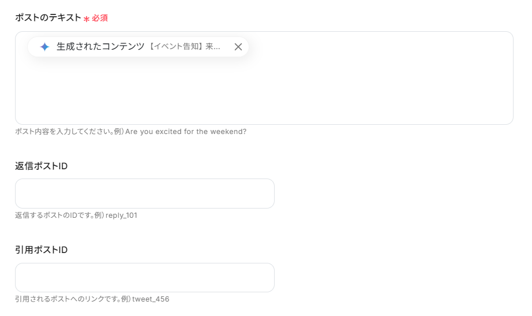The width and height of the screenshot is (532, 316).
Task: Select the 生成されたコンテンツ chip label
Action: pyautogui.click(x=100, y=47)
